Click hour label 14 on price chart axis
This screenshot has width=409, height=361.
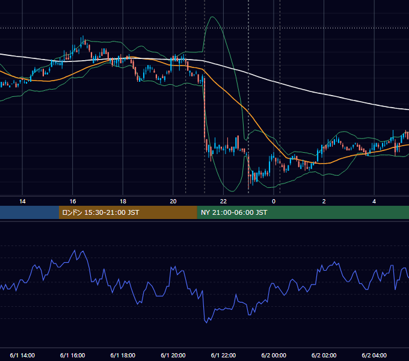click(22, 202)
